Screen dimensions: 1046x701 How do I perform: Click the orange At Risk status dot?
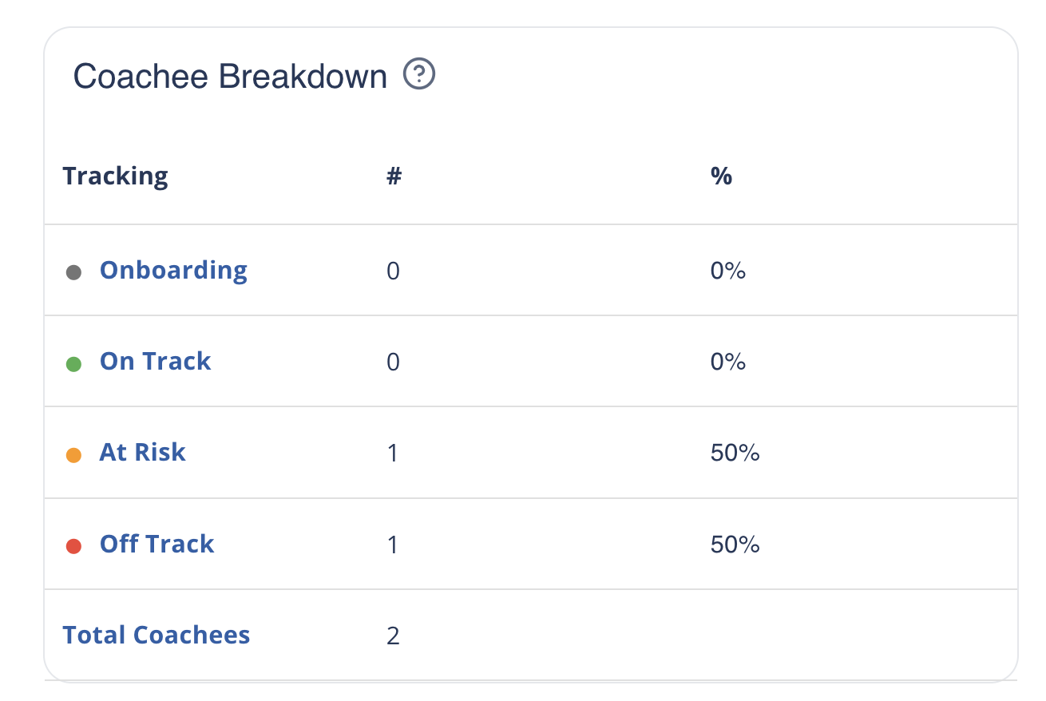pos(73,455)
